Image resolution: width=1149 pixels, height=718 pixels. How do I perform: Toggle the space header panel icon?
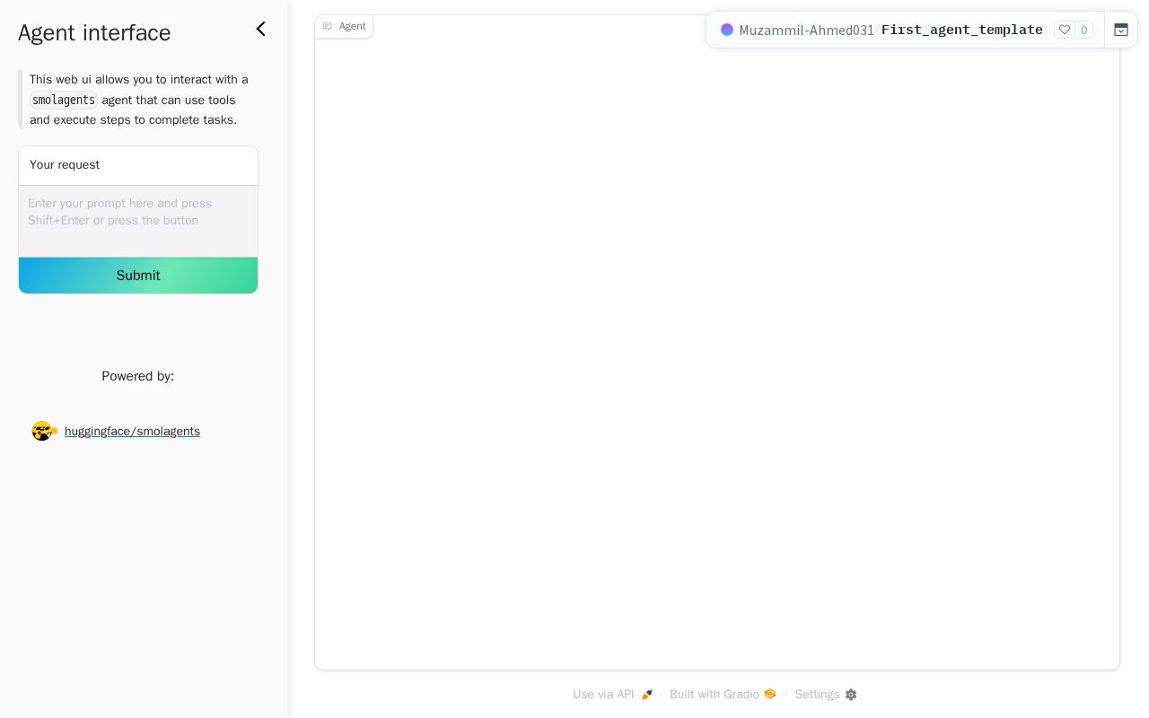1121,30
